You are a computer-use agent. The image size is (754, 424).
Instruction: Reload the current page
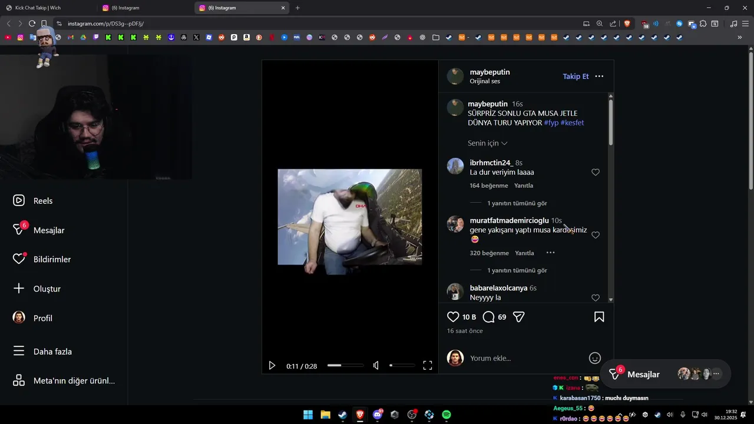(32, 24)
